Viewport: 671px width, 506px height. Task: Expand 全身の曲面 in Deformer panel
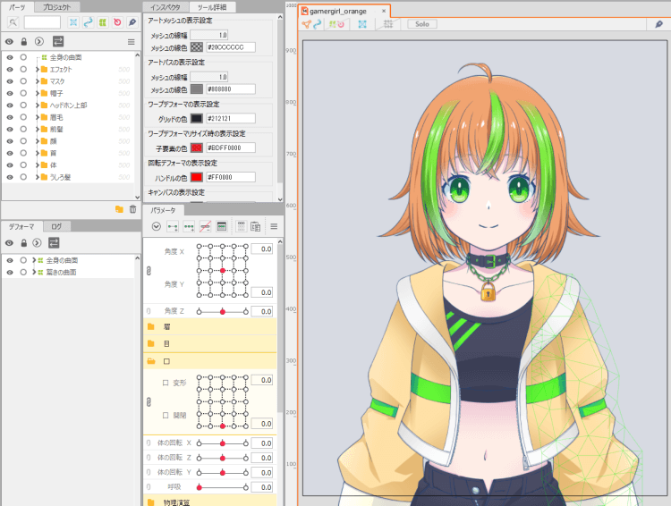(34, 260)
